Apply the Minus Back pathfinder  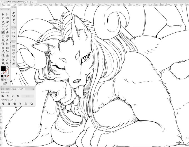point(31,104)
